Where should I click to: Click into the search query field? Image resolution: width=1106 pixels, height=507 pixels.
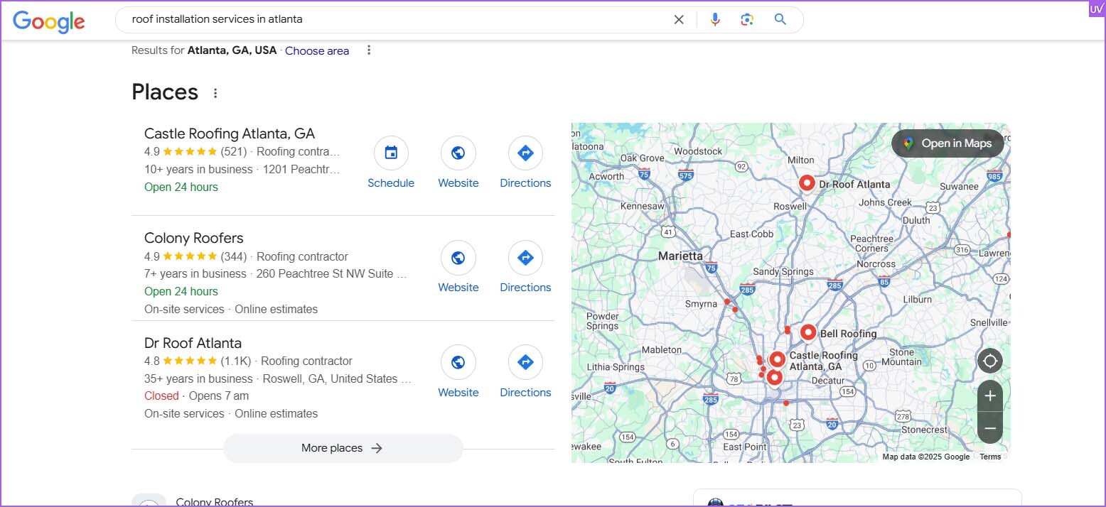pyautogui.click(x=398, y=20)
